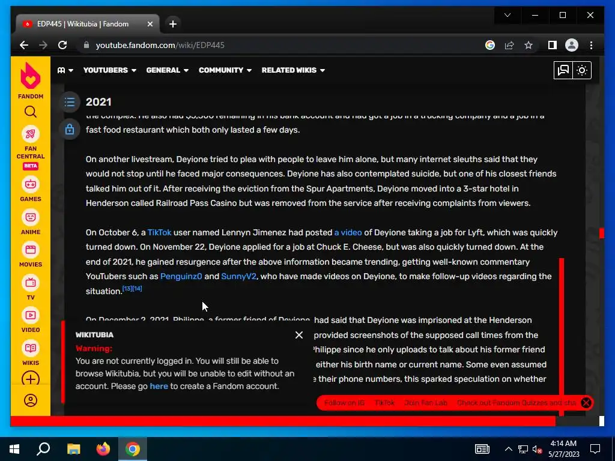
Task: Go back to the previous page
Action: (24, 45)
